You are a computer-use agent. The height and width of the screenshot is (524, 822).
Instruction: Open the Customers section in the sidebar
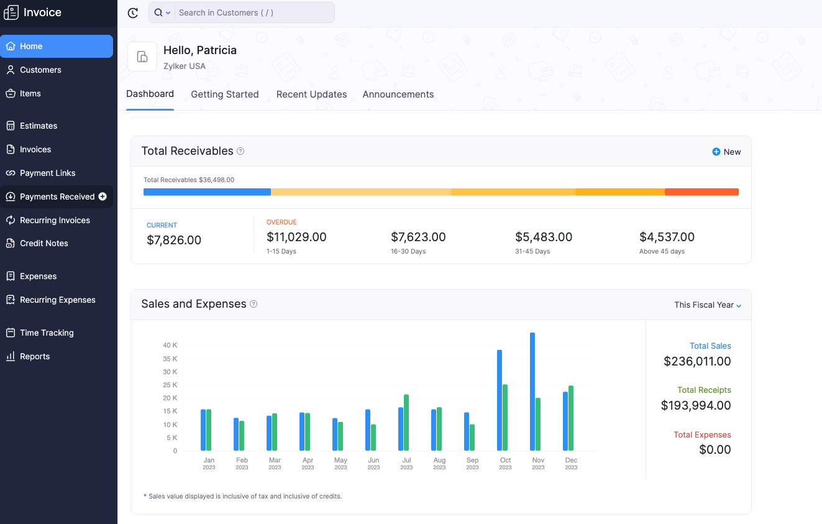[x=41, y=70]
